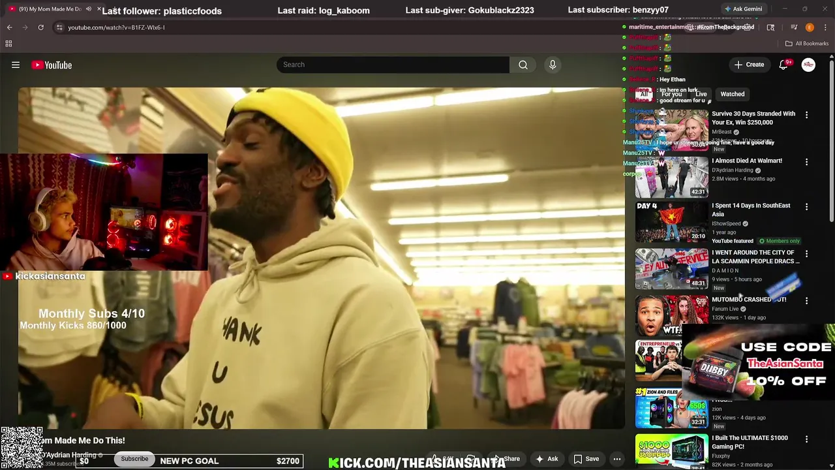Click the channel name Fluxphy
Screen dimensions: 835x470
coord(721,456)
